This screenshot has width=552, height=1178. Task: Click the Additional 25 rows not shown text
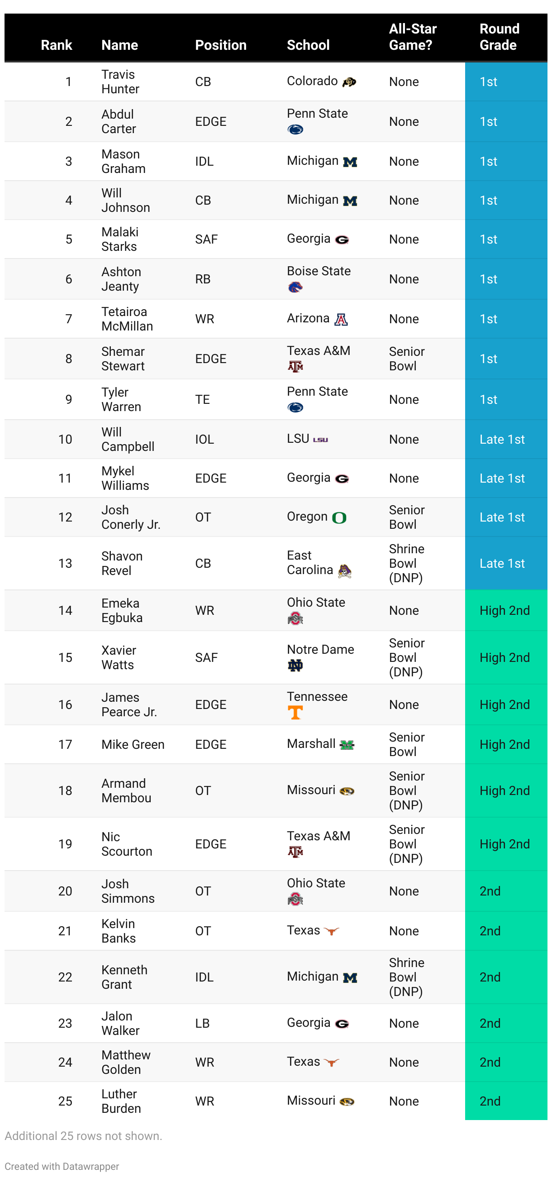[x=83, y=1136]
